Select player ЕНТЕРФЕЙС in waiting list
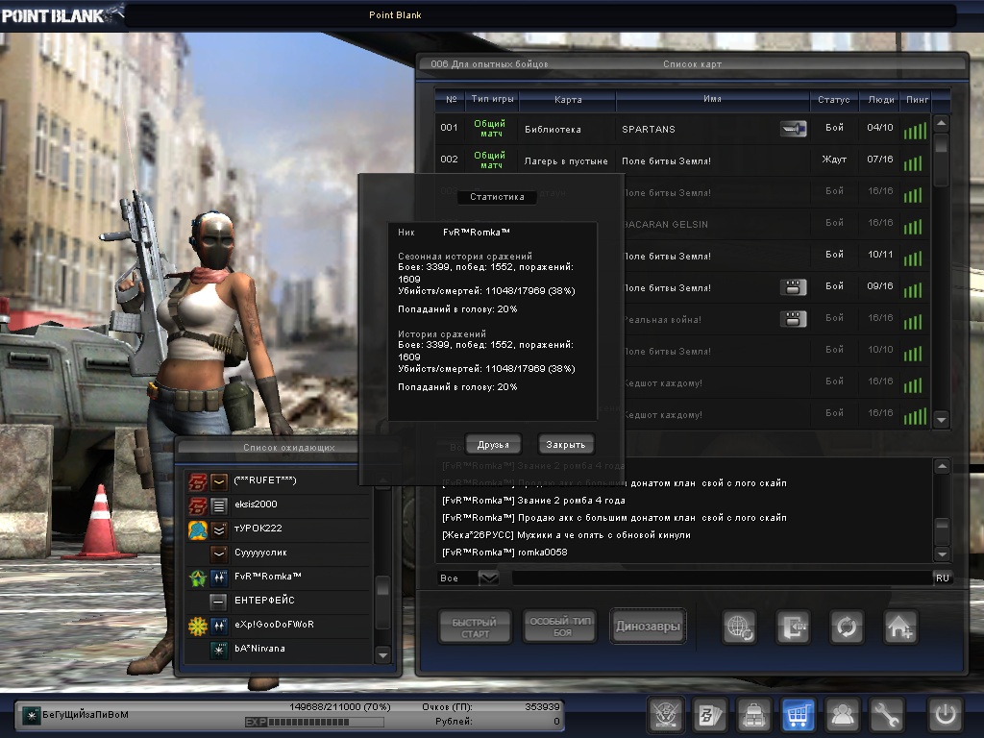This screenshot has width=984, height=738. (280, 601)
